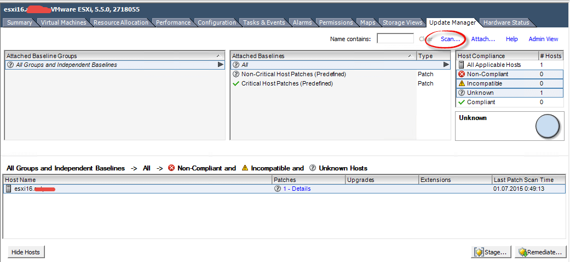The width and height of the screenshot is (570, 262).
Task: Select Critical Host Patches (Predefined) baseline
Action: 341,84
